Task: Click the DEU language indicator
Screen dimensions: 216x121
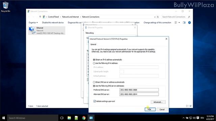Action: click(x=202, y=118)
